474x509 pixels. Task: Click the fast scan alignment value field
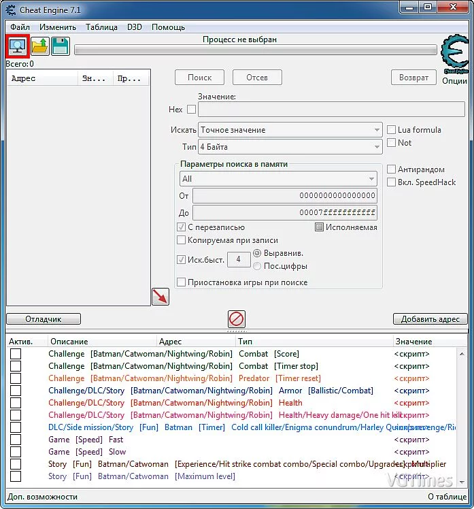(x=239, y=260)
